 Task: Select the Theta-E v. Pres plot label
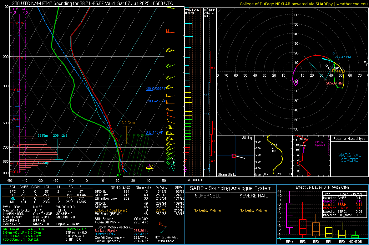pyautogui.click(x=273, y=148)
